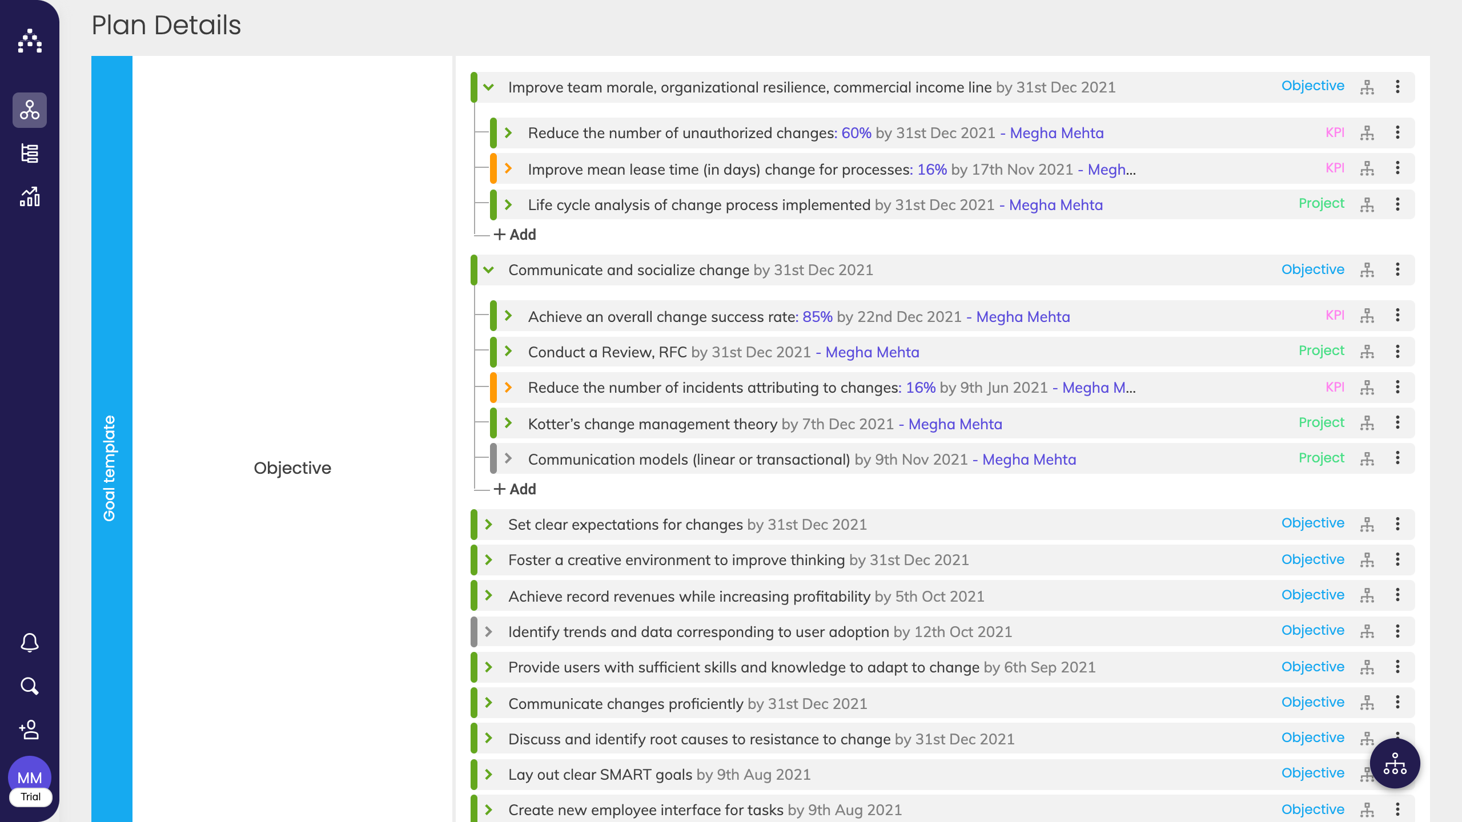The image size is (1462, 822).
Task: Open hierarchy icon for Reduce incidents attributing to changes
Action: pos(1367,388)
